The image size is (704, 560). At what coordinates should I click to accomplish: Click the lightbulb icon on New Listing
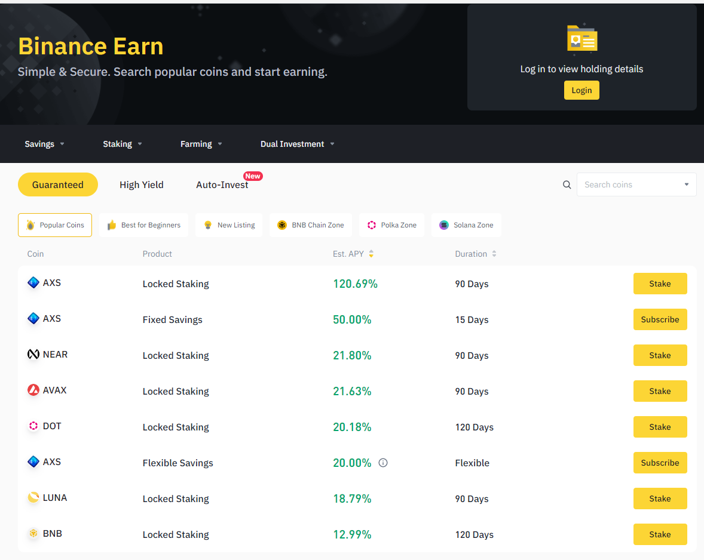click(208, 225)
